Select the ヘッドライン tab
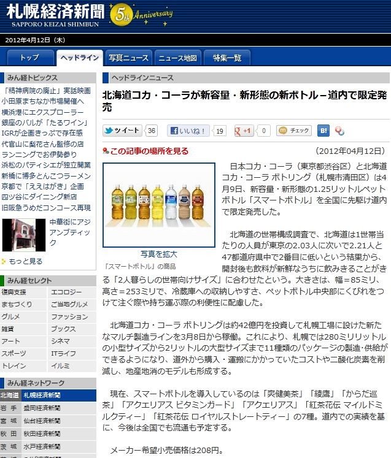Image resolution: width=391 pixels, height=458 pixels. pos(80,58)
